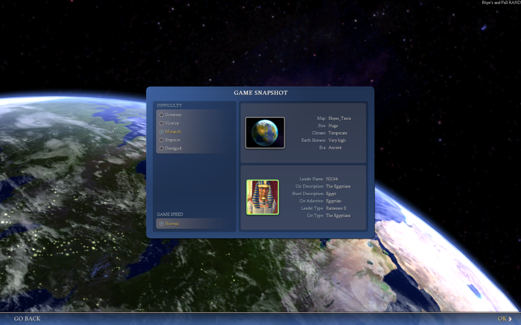The width and height of the screenshot is (521, 325).
Task: Click leader type value Ramesses II
Action: pyautogui.click(x=336, y=208)
